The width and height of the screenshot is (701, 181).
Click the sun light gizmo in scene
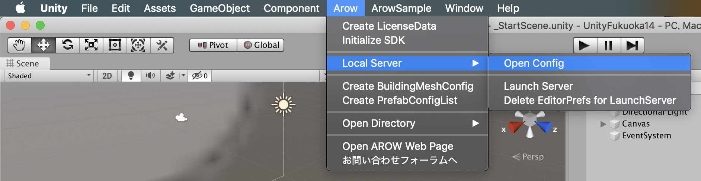tap(284, 105)
